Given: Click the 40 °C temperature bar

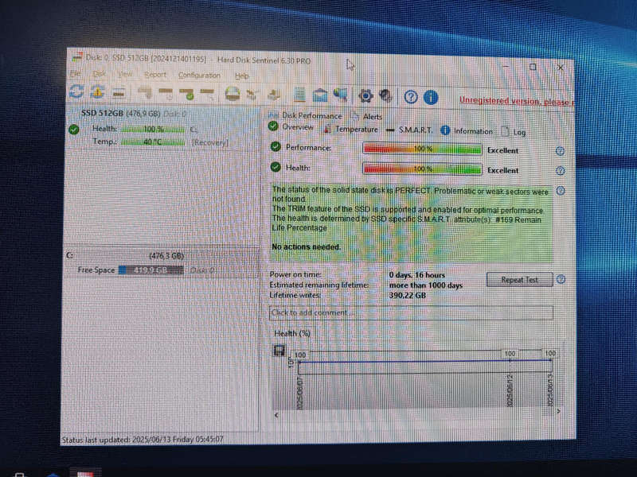Looking at the screenshot, I should (x=153, y=142).
